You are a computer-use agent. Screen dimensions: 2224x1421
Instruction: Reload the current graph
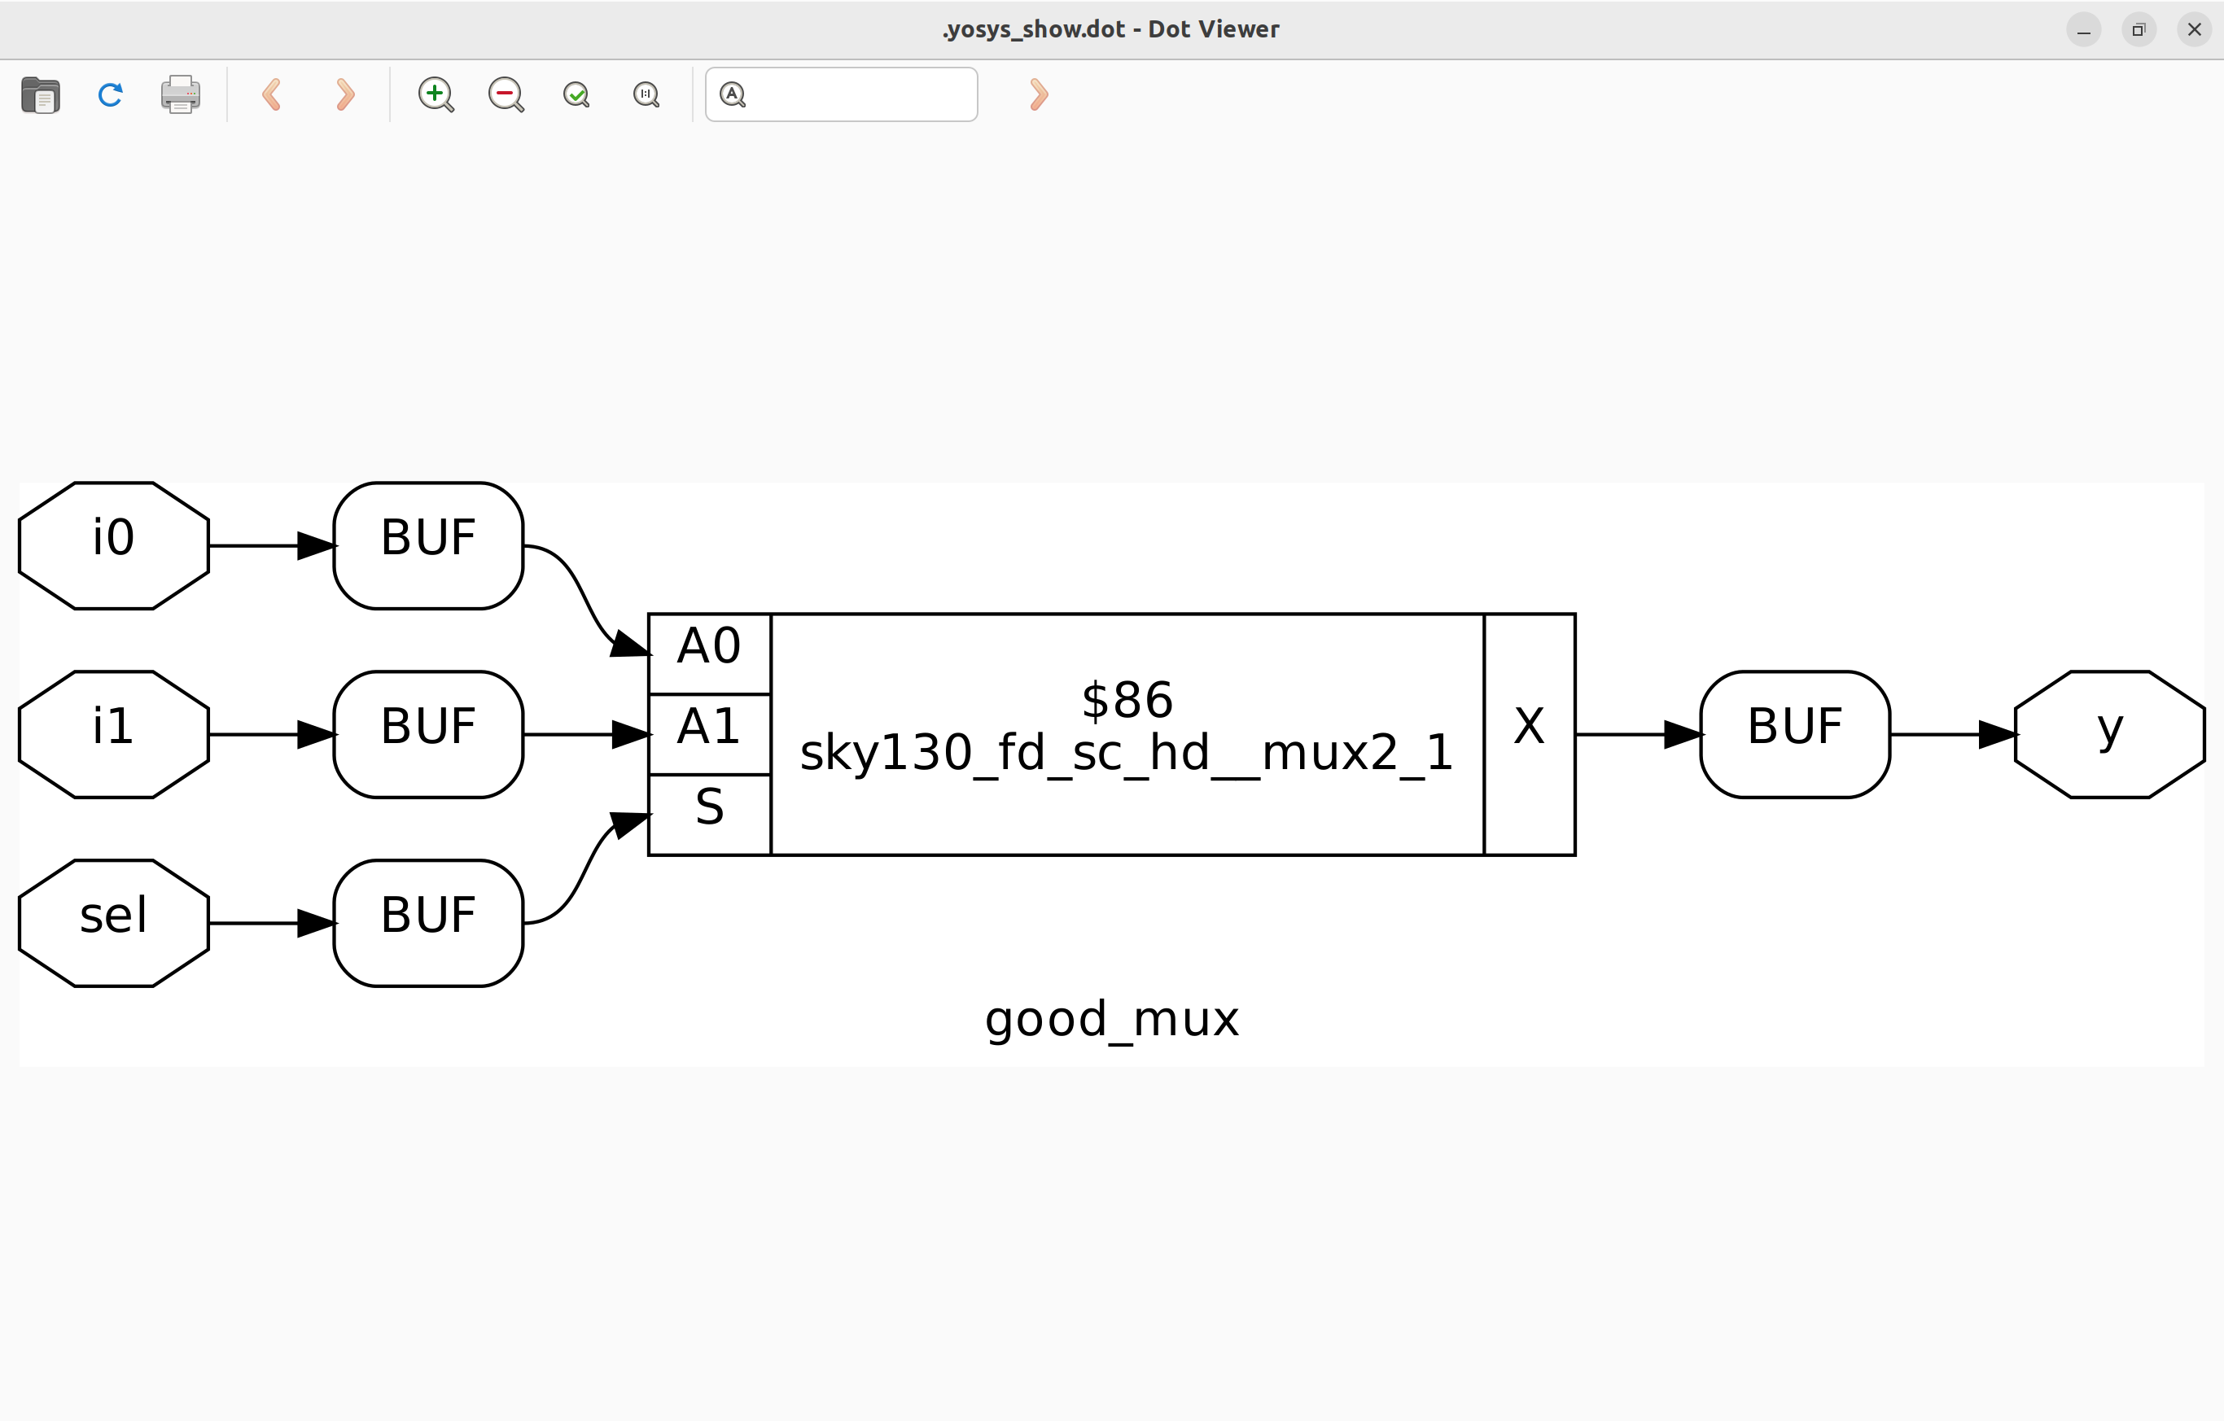(x=109, y=94)
